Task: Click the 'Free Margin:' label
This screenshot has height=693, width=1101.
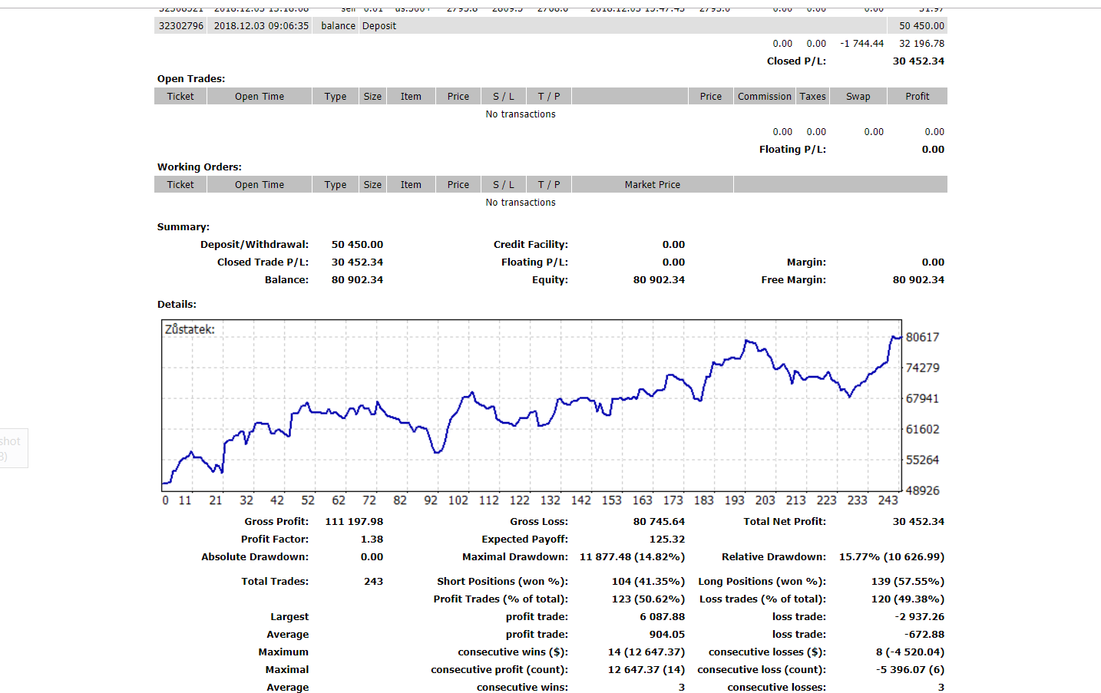Action: [x=794, y=280]
